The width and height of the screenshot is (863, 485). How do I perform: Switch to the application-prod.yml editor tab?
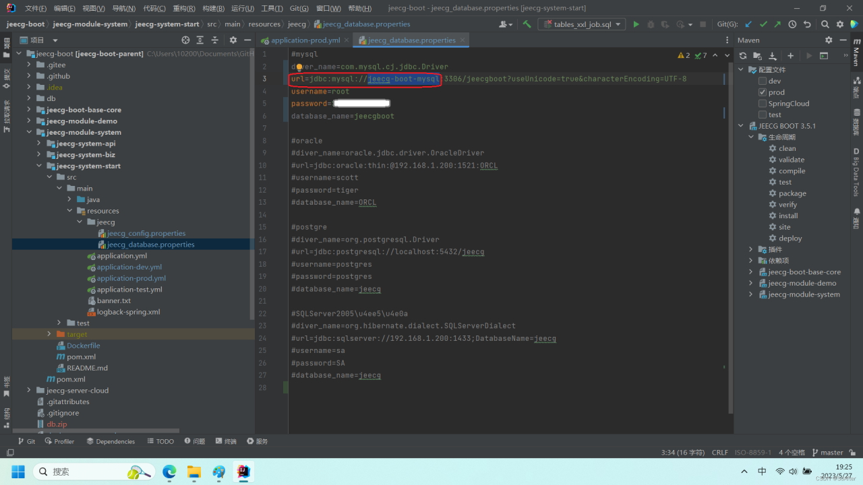tap(307, 39)
